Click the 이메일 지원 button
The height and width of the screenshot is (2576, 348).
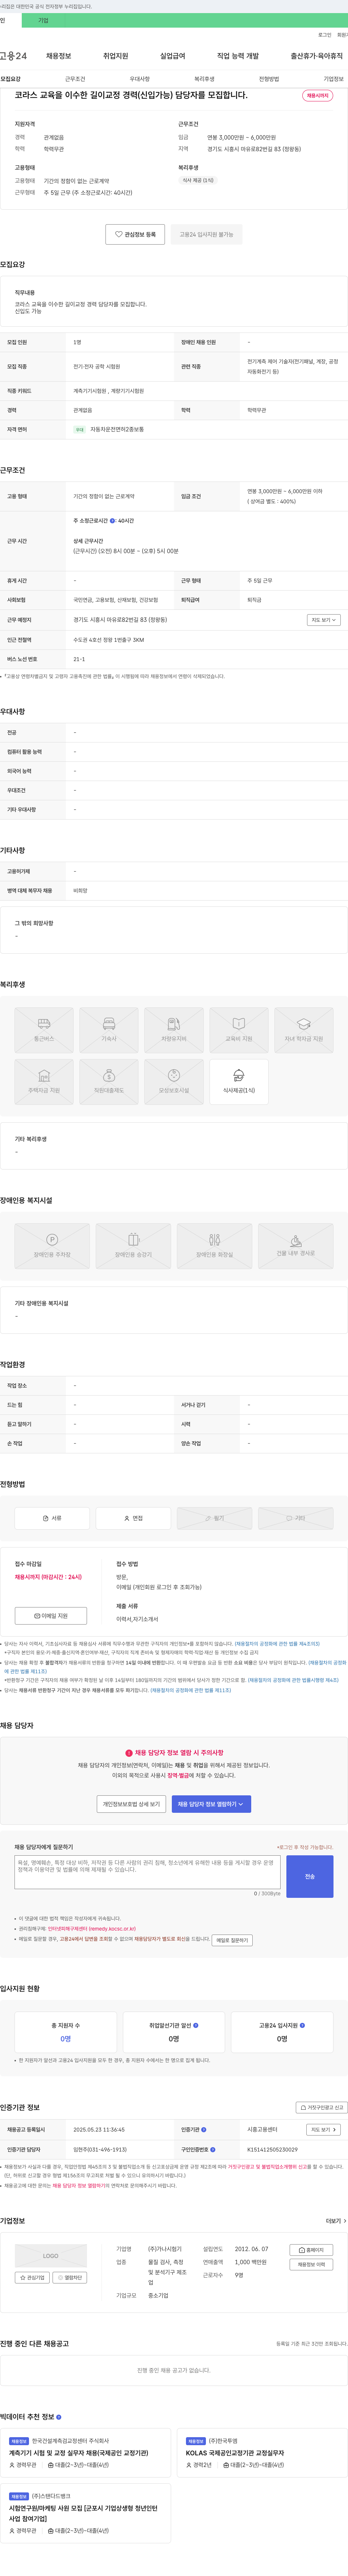click(x=51, y=1616)
